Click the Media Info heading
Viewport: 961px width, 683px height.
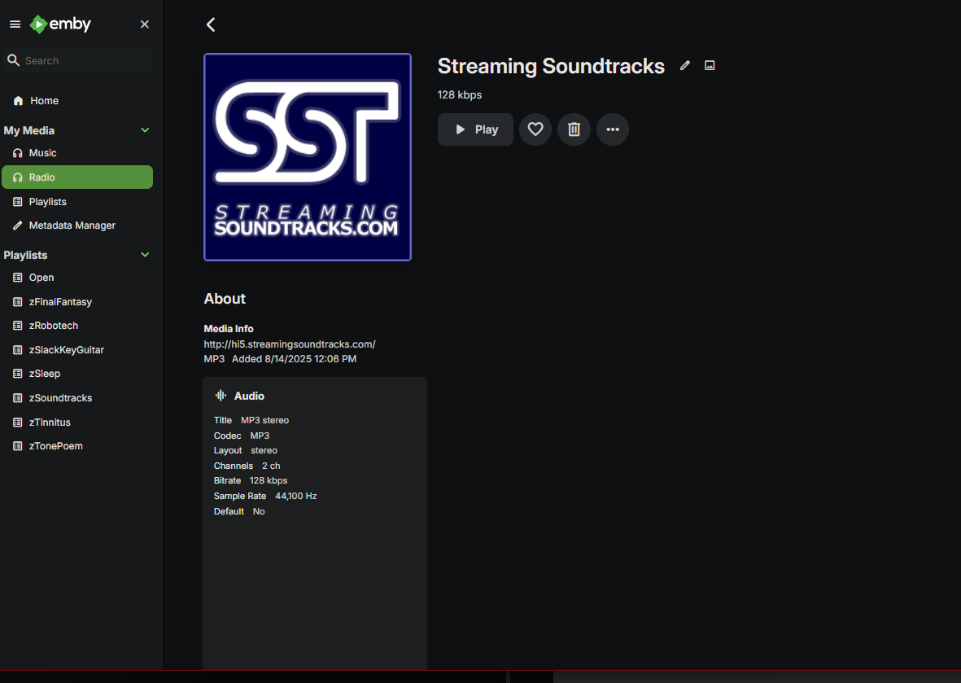coord(229,329)
